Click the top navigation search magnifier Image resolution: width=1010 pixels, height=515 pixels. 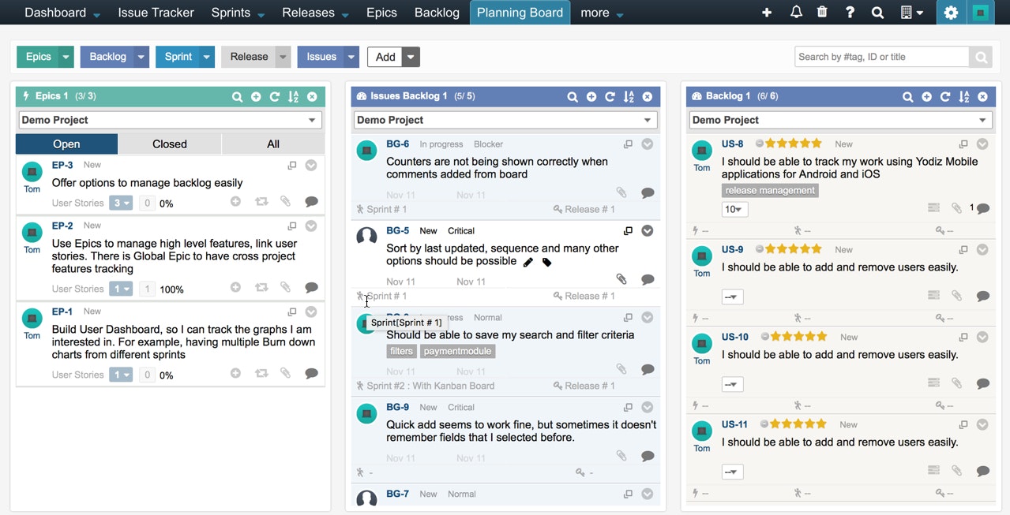[877, 13]
